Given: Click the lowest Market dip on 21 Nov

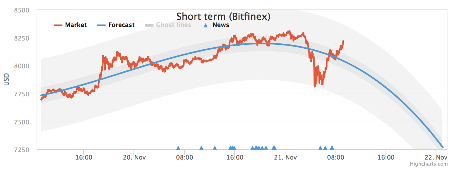Looking at the screenshot, I should 315,86.
